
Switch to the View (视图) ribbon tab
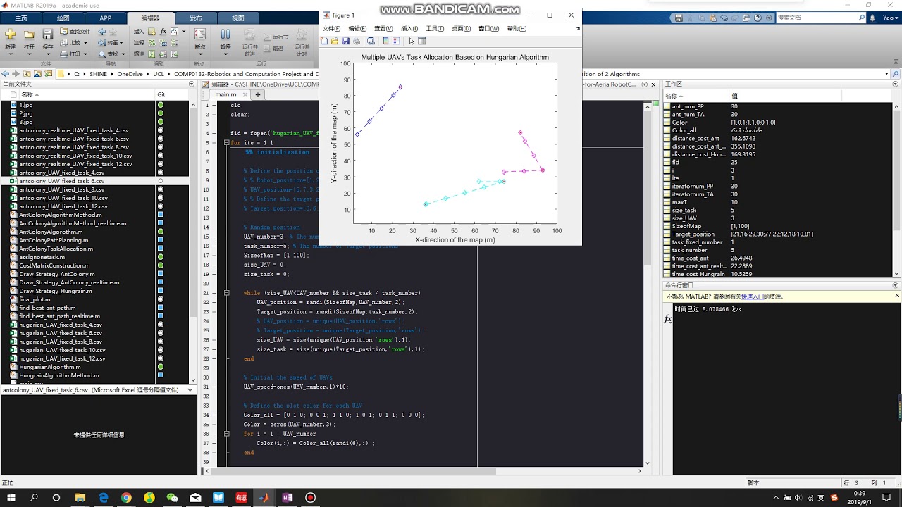(x=238, y=18)
